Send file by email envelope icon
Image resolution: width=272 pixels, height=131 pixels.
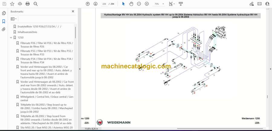[x=260, y=4]
